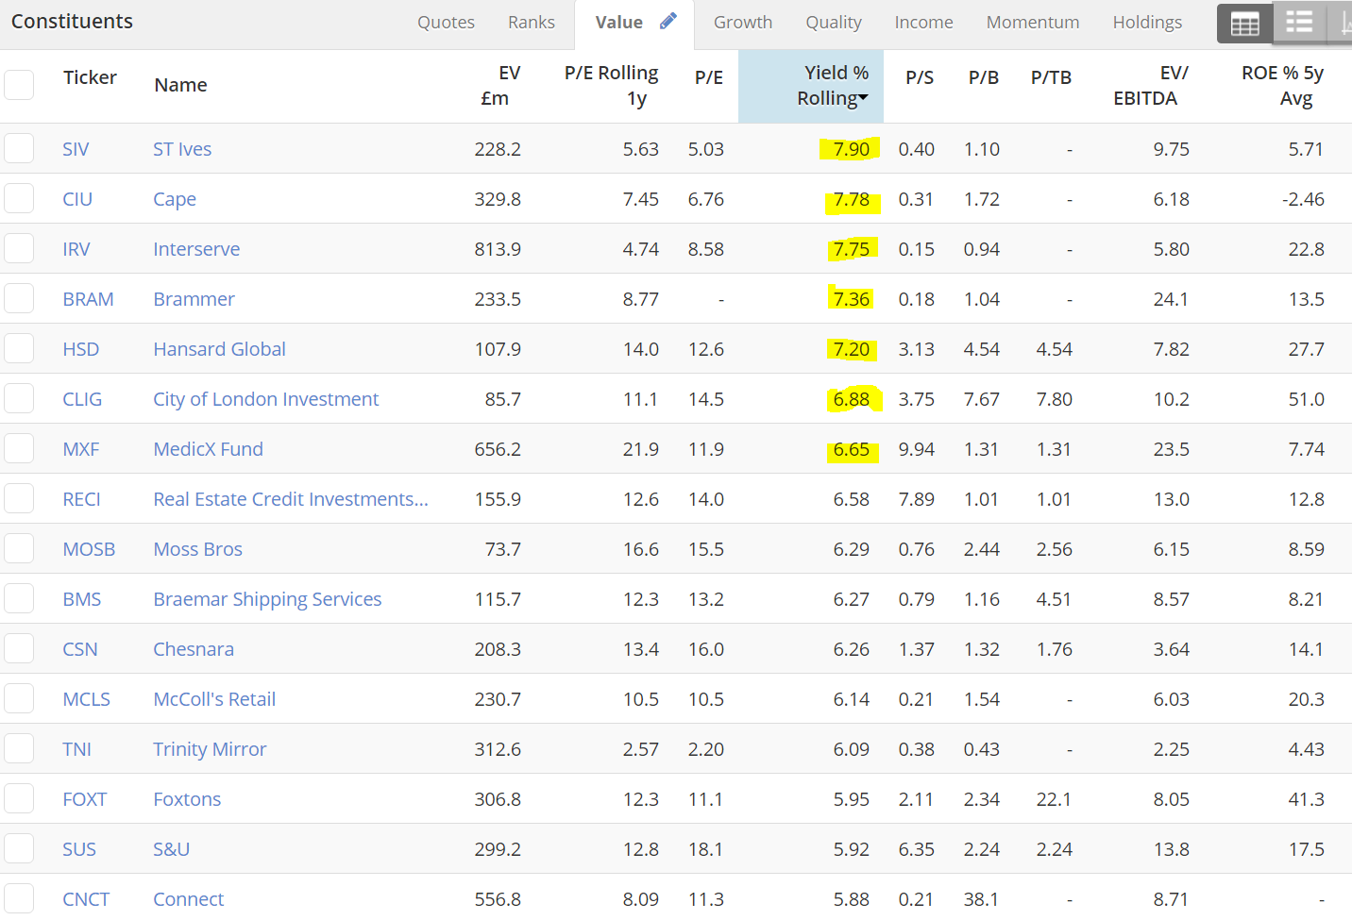Image resolution: width=1352 pixels, height=920 pixels.
Task: Sort by P/B column header
Action: (984, 77)
